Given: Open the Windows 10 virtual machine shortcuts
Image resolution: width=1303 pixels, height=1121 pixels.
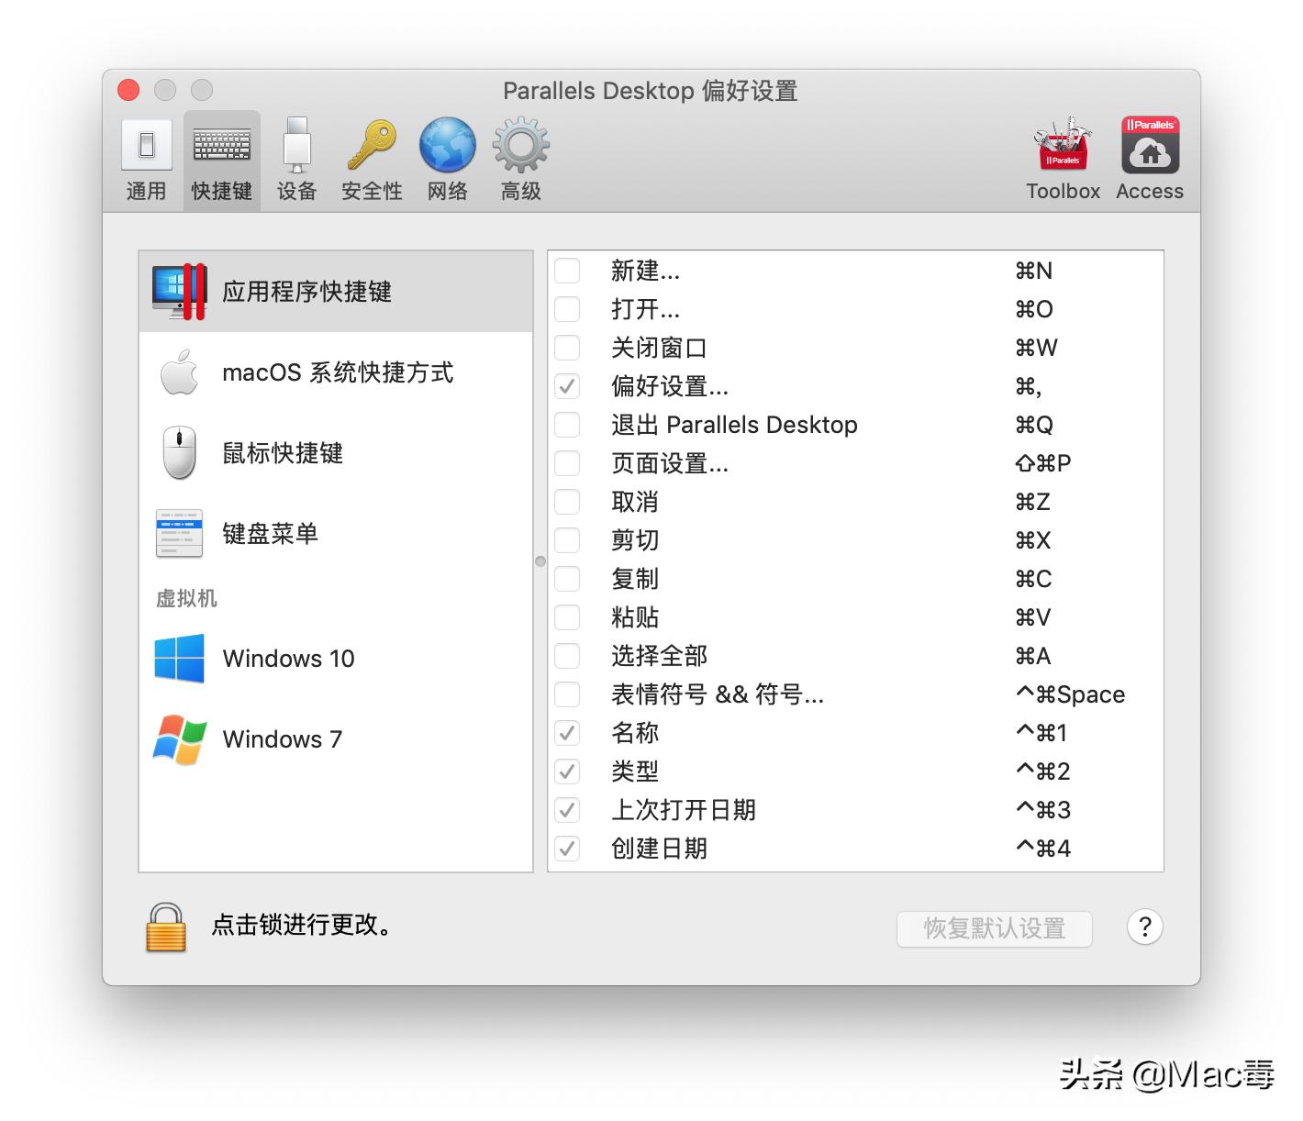Looking at the screenshot, I should point(287,659).
